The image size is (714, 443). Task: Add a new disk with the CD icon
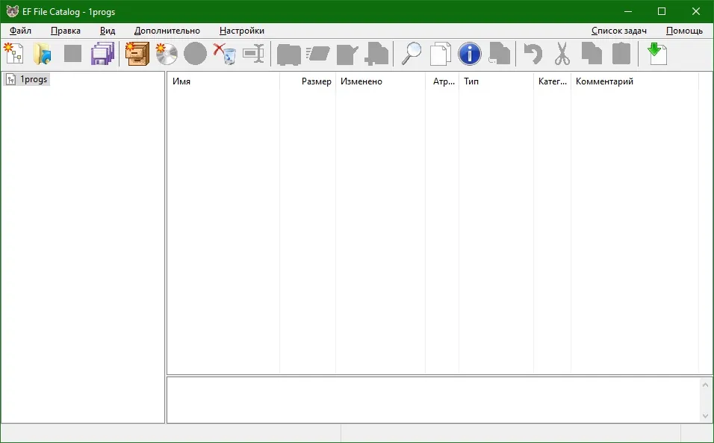pos(167,54)
